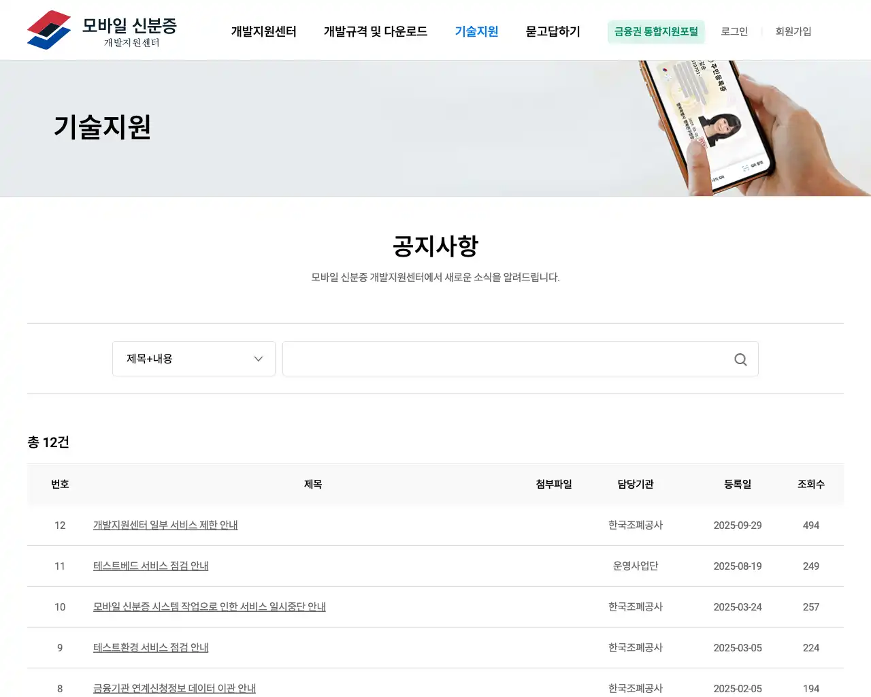Open the 회원가입 page
Screen dimensions: 871x697
click(792, 31)
